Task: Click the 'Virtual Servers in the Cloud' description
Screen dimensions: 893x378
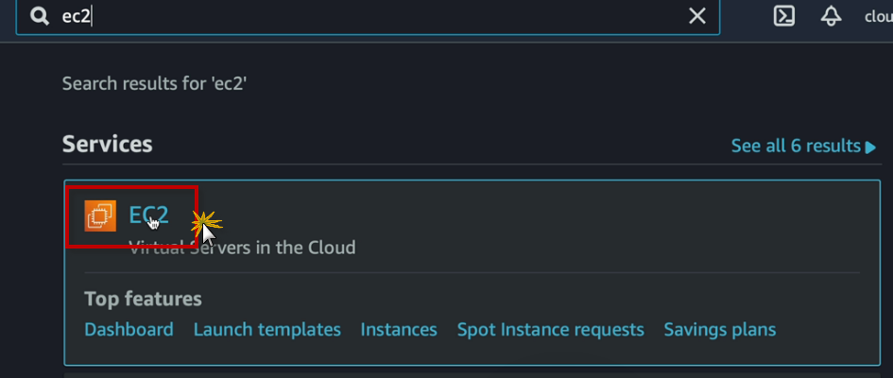Action: click(x=242, y=249)
